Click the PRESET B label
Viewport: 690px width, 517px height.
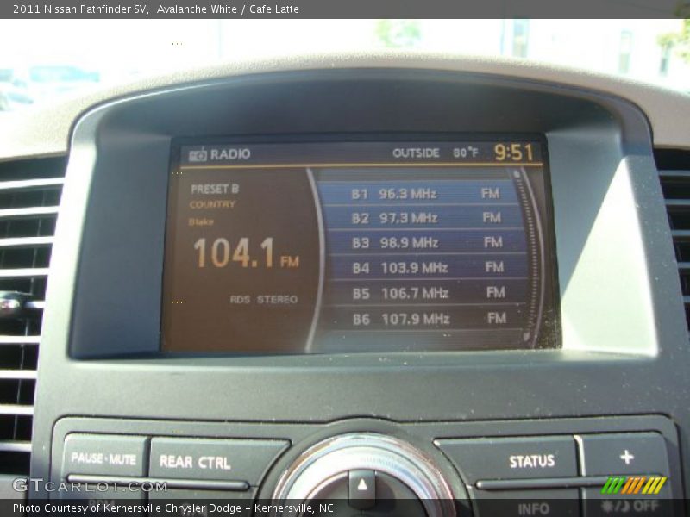click(x=215, y=189)
